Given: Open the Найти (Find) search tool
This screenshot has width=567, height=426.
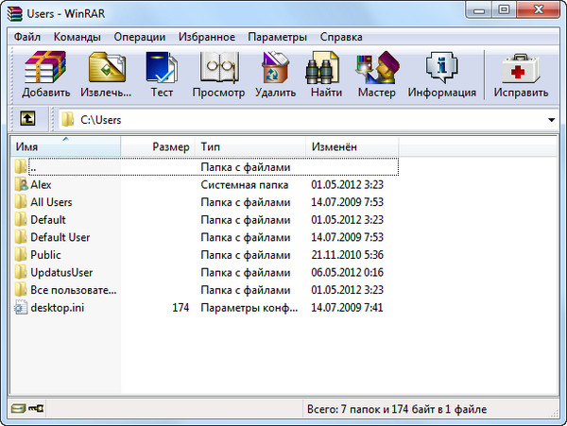Looking at the screenshot, I should [324, 70].
